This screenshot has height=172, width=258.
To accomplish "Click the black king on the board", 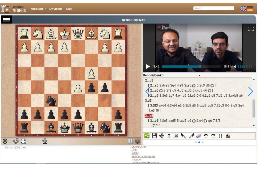I will pyautogui.click(x=64, y=128).
